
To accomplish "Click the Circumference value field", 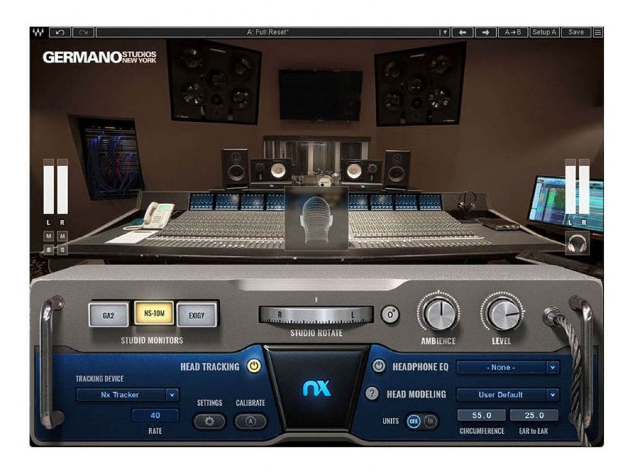I will [x=481, y=415].
